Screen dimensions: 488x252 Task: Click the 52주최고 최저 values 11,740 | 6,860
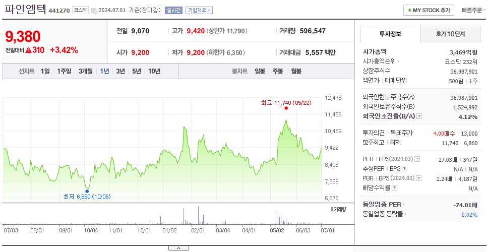coord(460,143)
